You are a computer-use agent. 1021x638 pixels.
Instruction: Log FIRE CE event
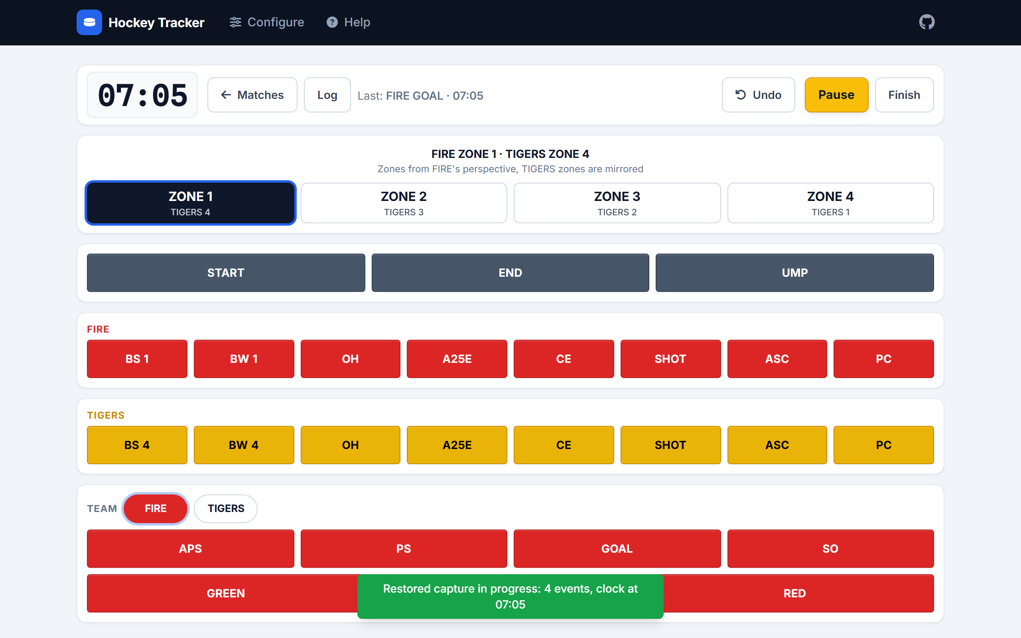point(564,358)
